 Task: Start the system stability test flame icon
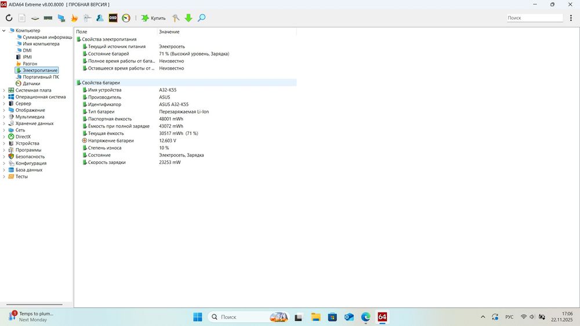coord(74,18)
